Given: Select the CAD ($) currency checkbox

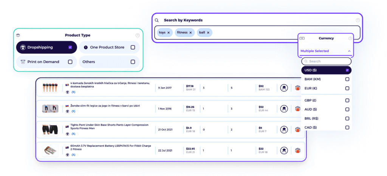Looking at the screenshot, I should [x=347, y=127].
